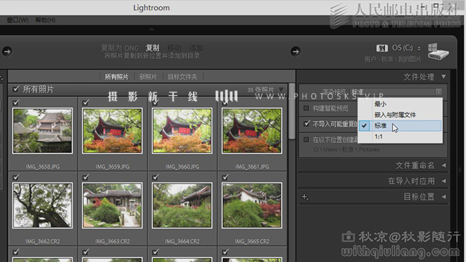Disable the 不导入可能重复 checkbox
The width and height of the screenshot is (466, 262).
point(307,124)
